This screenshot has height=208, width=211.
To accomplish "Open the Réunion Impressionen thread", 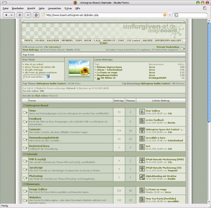I will coord(109,67).
